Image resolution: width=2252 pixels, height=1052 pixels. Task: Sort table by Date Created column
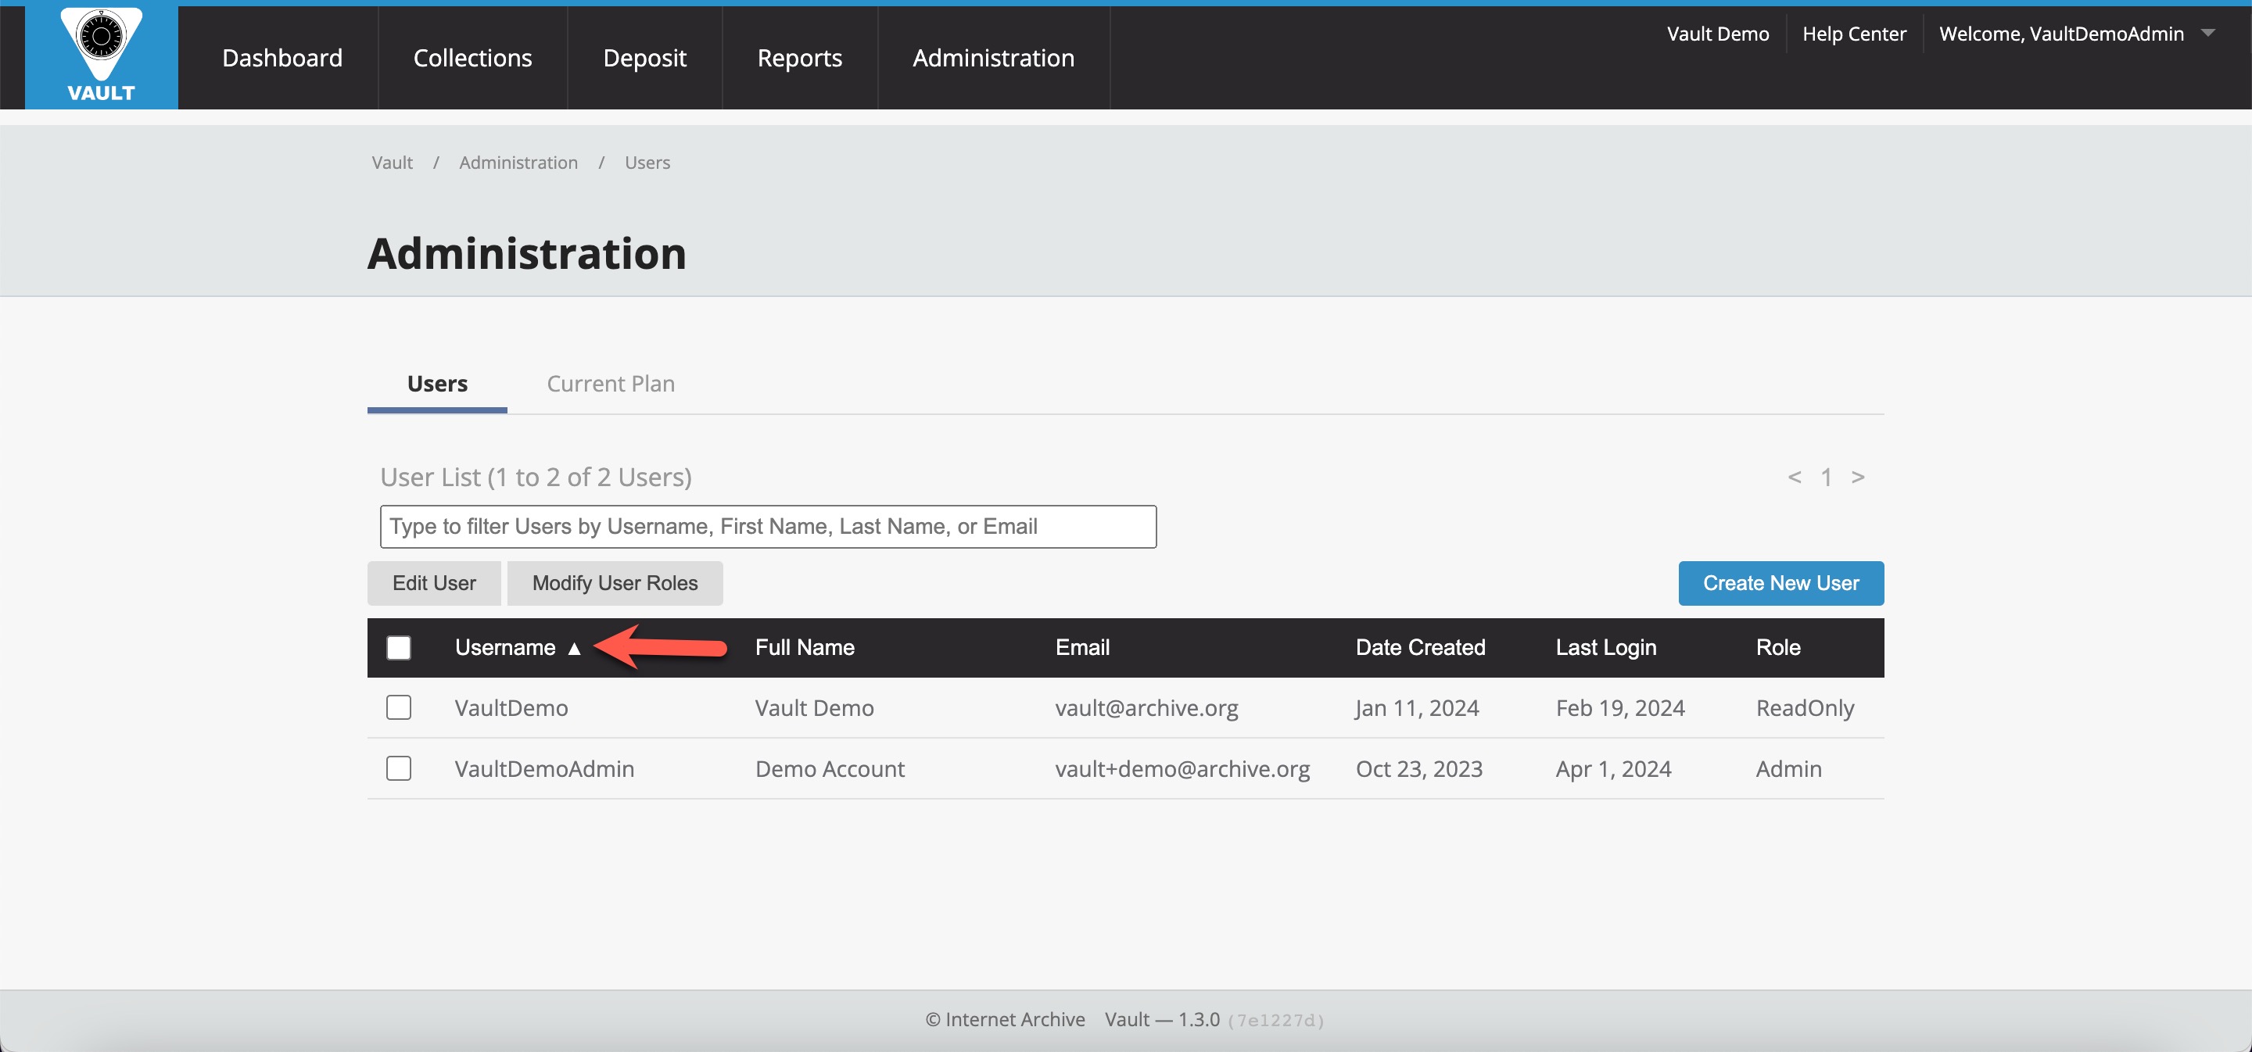tap(1420, 647)
